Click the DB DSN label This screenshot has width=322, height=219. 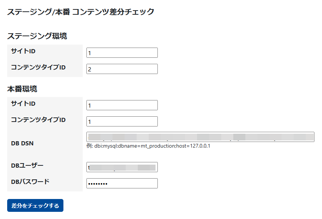[x=22, y=143]
